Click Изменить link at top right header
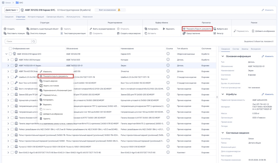 [x=268, y=10]
